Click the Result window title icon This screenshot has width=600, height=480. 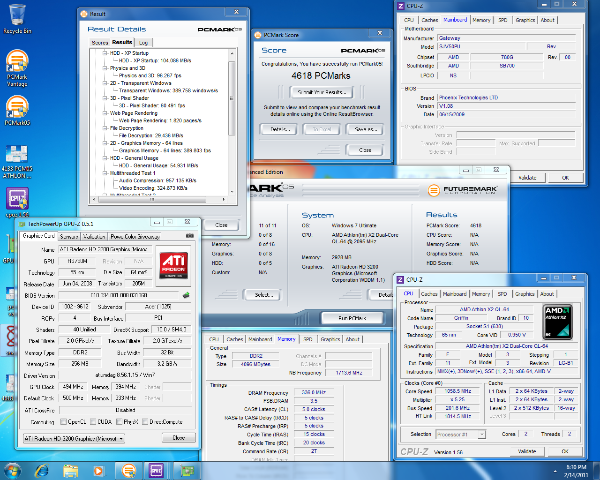84,14
